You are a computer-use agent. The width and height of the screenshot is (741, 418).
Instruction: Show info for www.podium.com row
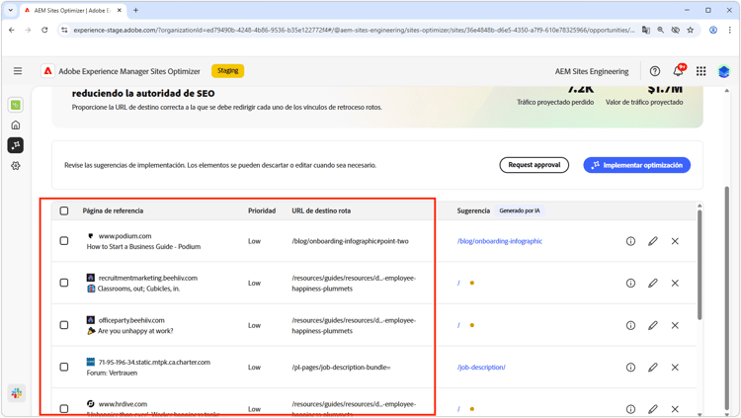coord(630,241)
